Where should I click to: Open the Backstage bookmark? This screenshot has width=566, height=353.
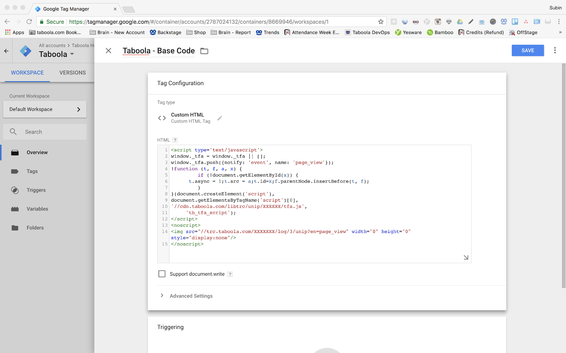166,32
